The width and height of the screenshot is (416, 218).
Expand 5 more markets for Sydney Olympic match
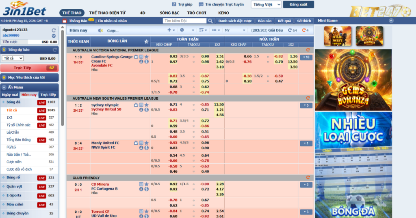(306, 105)
